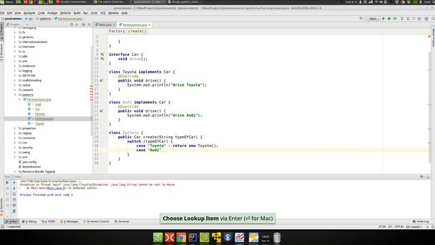This screenshot has width=435, height=245.
Task: Select java.config file in project tree
Action: coord(29,162)
